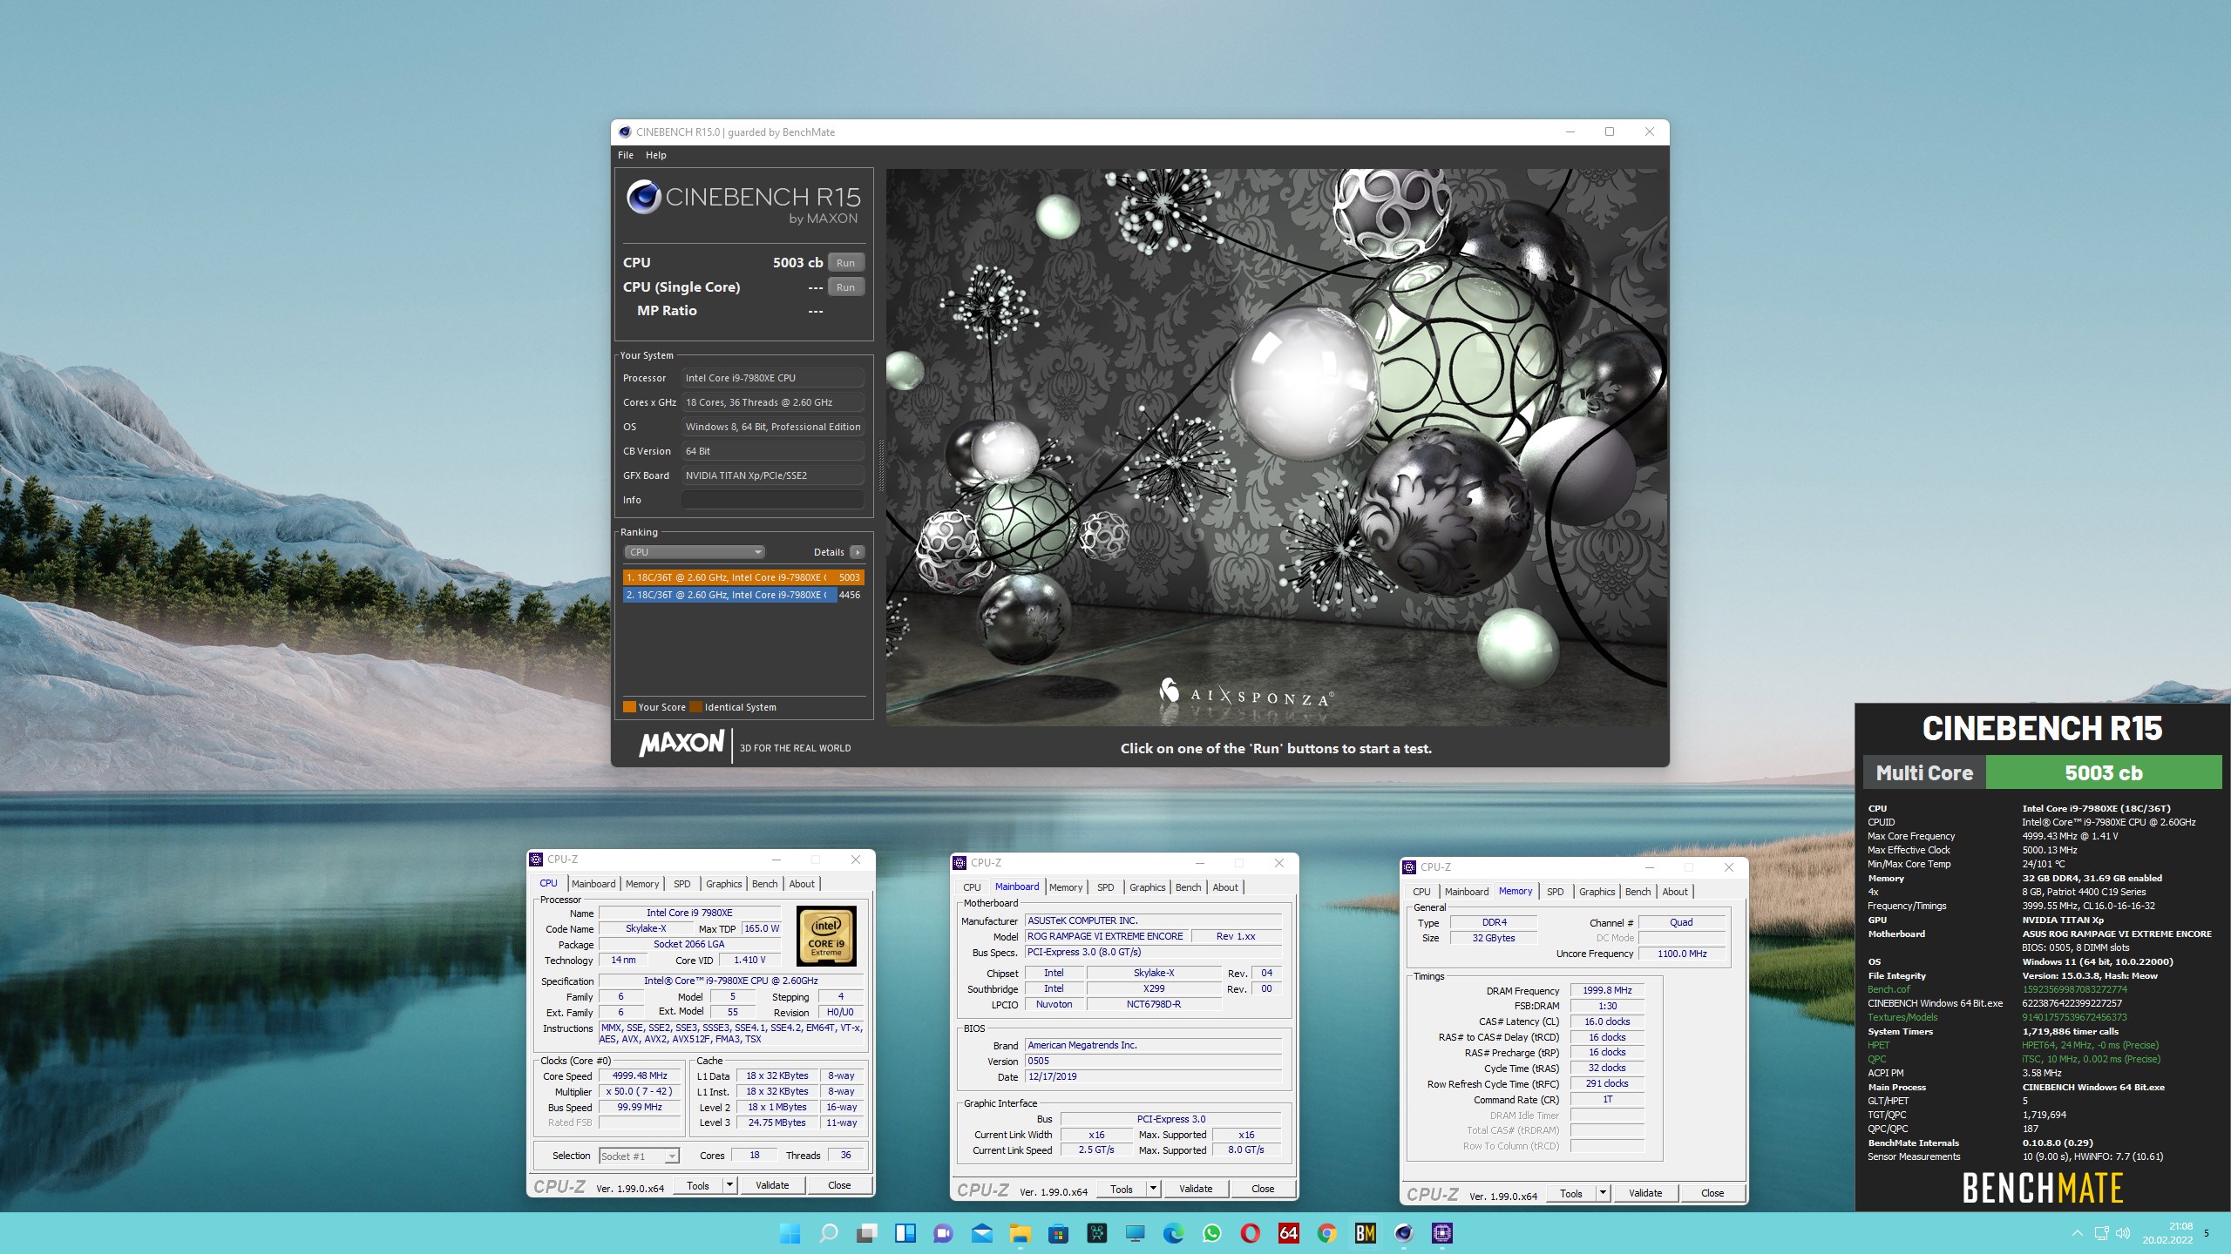The width and height of the screenshot is (2231, 1254).
Task: Open Tools dropdown arrow in Memory CPU-Z window
Action: tap(1603, 1193)
